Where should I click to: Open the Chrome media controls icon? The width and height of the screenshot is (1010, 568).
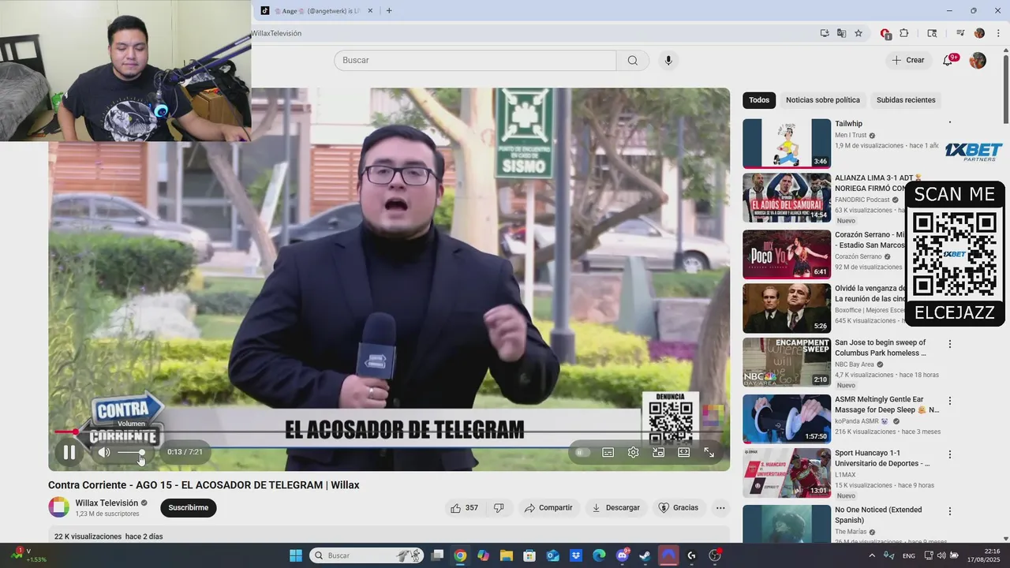960,33
